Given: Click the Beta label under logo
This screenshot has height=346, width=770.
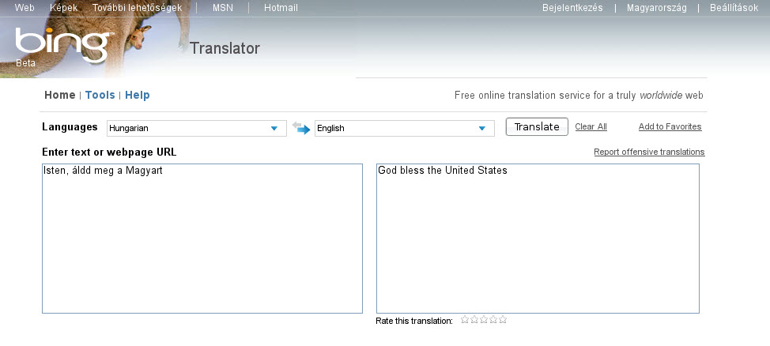Looking at the screenshot, I should (25, 63).
